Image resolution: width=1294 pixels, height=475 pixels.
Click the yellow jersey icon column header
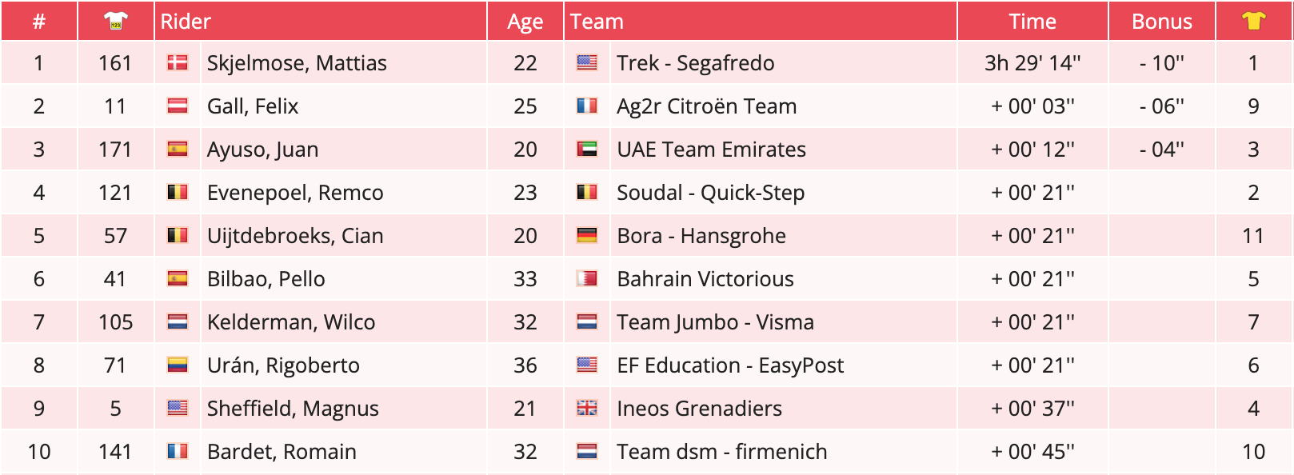pos(1253,22)
